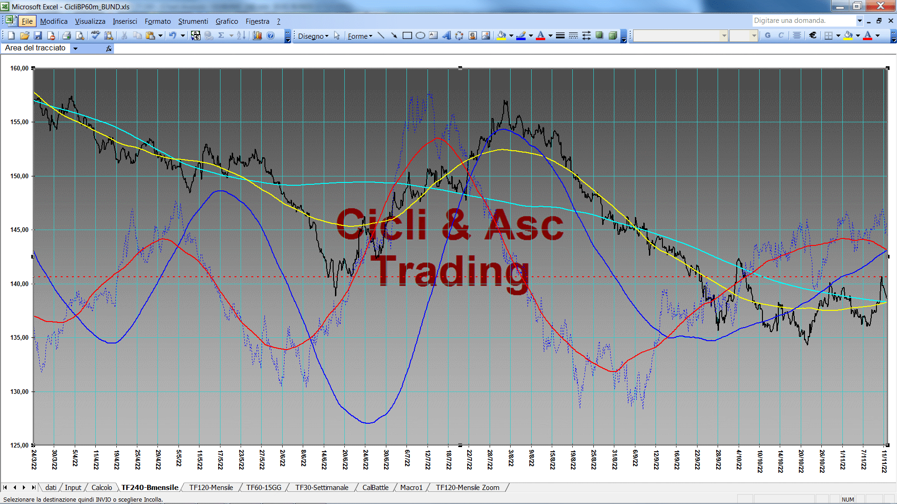Create a new blank workbook
The image size is (897, 504).
(x=12, y=35)
